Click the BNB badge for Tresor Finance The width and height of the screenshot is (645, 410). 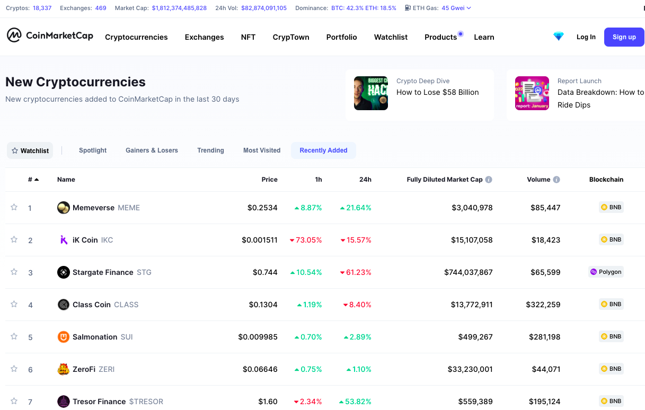pos(611,401)
